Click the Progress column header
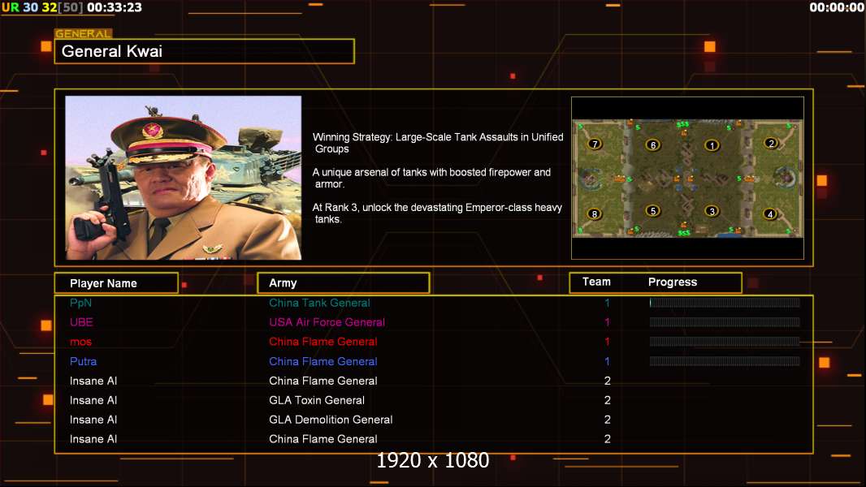Screen dimensions: 866x487 pyautogui.click(x=673, y=282)
